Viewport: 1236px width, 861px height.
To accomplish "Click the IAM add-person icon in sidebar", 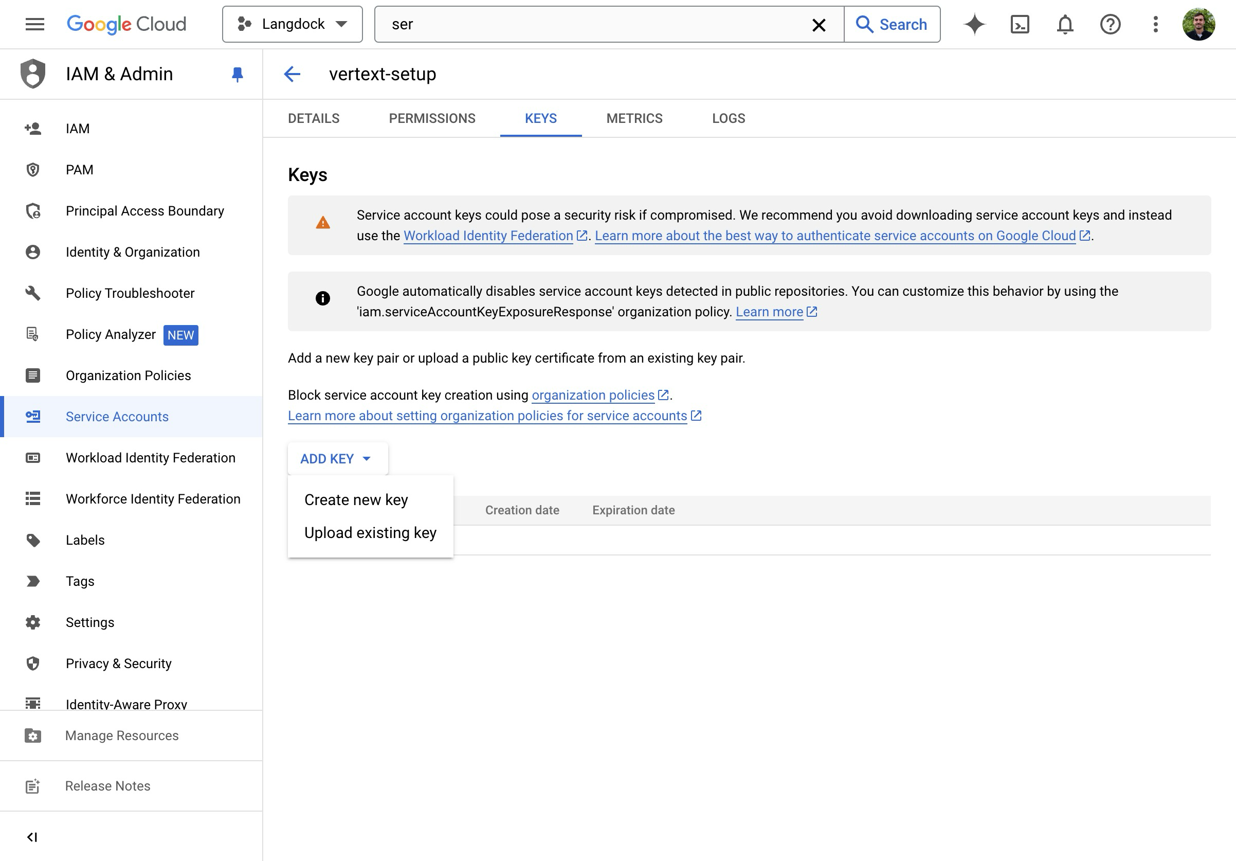I will [x=33, y=129].
